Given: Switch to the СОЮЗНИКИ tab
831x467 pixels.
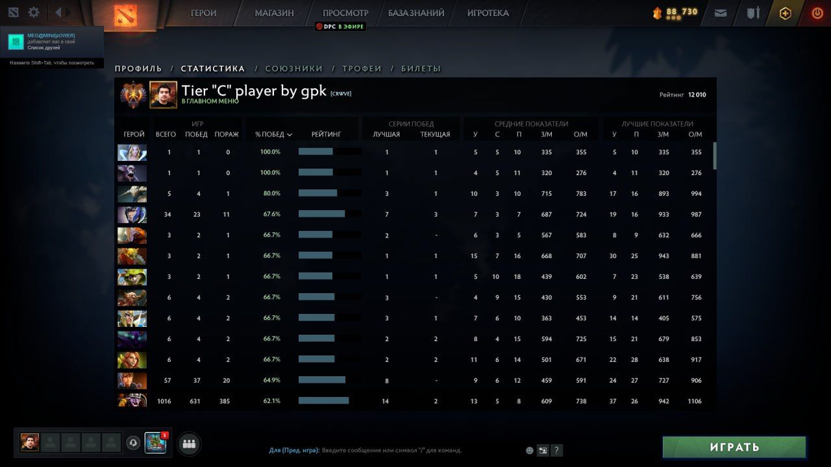Looking at the screenshot, I should tap(293, 68).
